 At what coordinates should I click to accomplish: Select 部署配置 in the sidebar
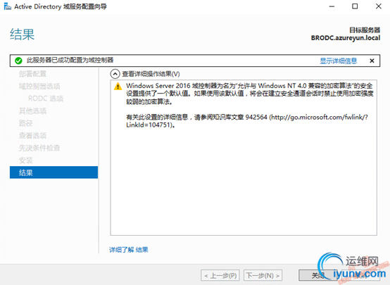[32, 74]
